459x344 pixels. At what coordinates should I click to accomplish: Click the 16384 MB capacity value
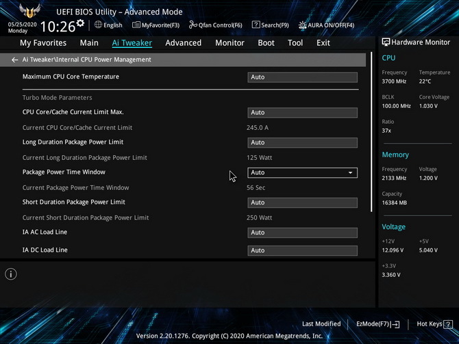395,203
